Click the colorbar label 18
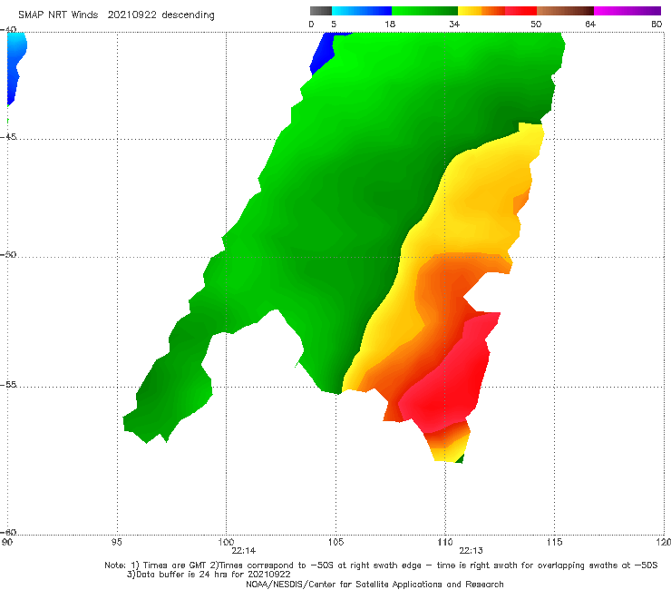Image resolution: width=671 pixels, height=590 pixels. [x=390, y=24]
